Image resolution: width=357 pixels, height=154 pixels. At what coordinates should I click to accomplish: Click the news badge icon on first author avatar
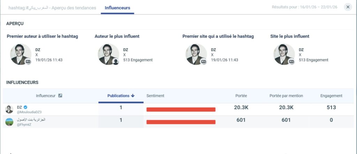(x=28, y=61)
